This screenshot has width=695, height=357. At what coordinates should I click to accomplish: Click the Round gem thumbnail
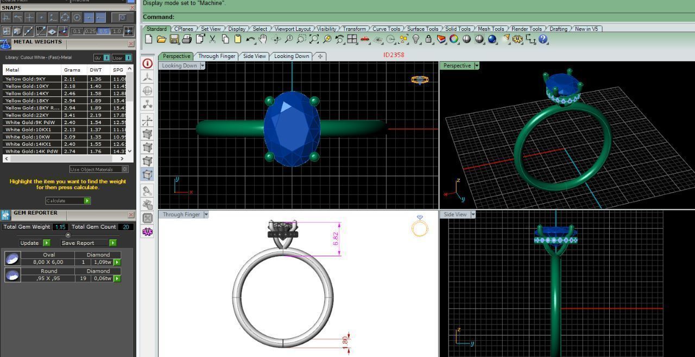click(x=12, y=275)
